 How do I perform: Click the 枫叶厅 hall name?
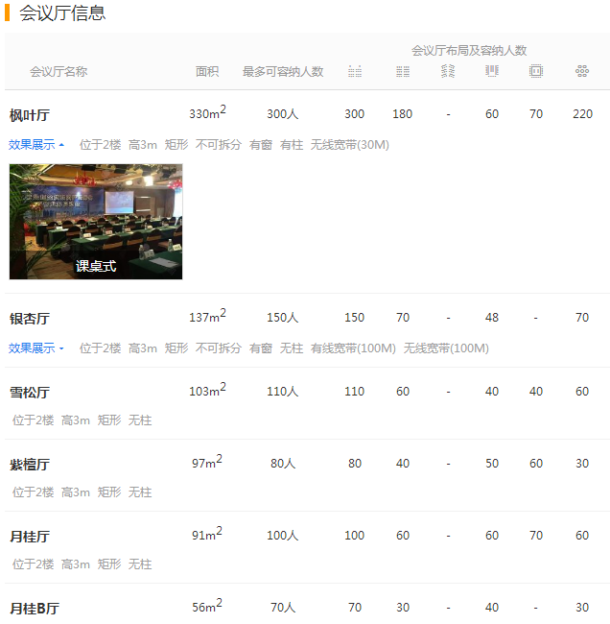(x=30, y=115)
